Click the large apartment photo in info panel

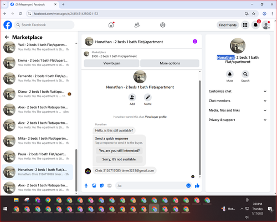click(x=238, y=46)
